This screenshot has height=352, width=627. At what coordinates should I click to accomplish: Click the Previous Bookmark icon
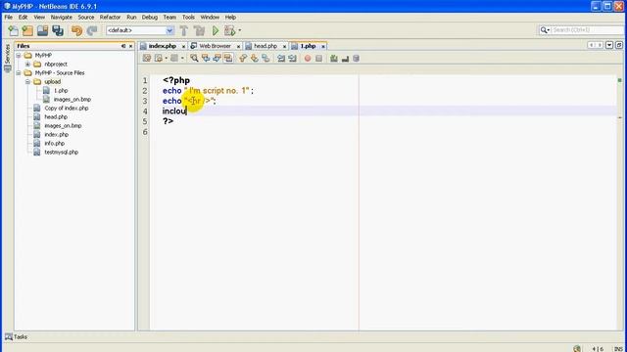click(243, 59)
